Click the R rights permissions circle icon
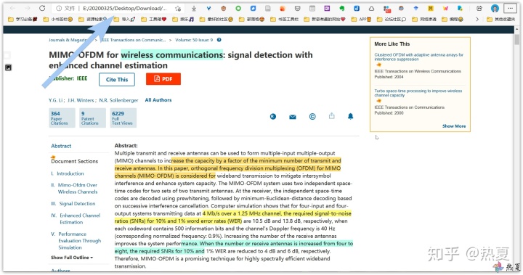 point(273,116)
